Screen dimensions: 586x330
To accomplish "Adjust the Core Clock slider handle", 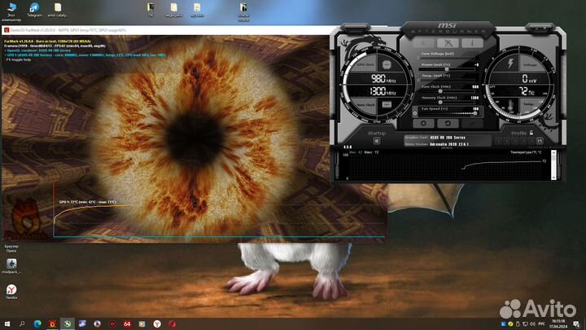I will [x=440, y=91].
